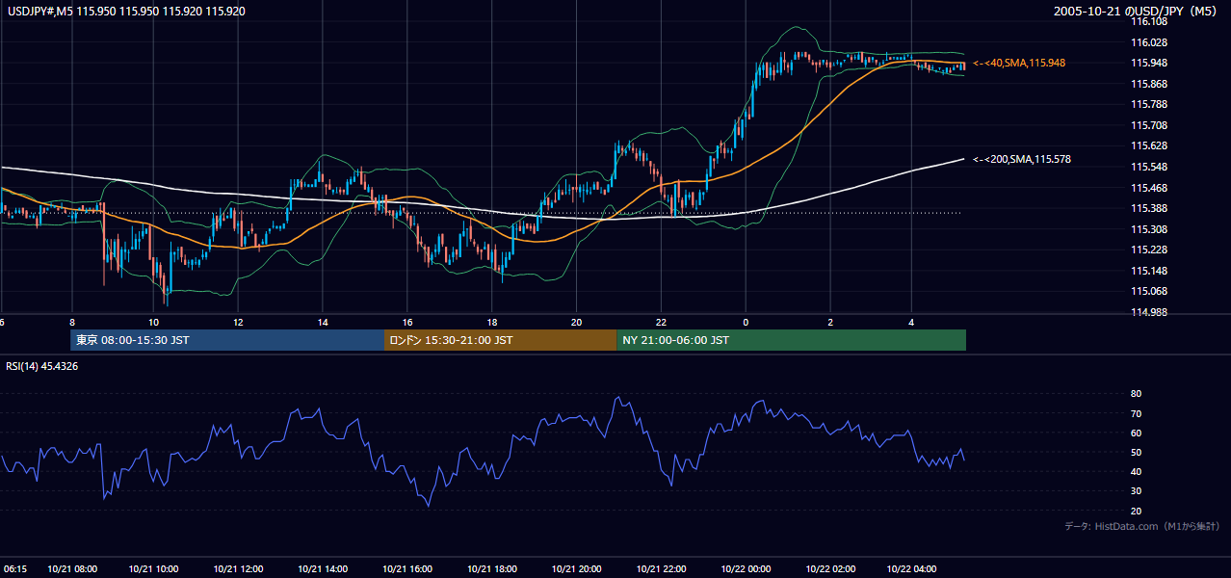Click the RSI scale value 70

tap(1136, 413)
